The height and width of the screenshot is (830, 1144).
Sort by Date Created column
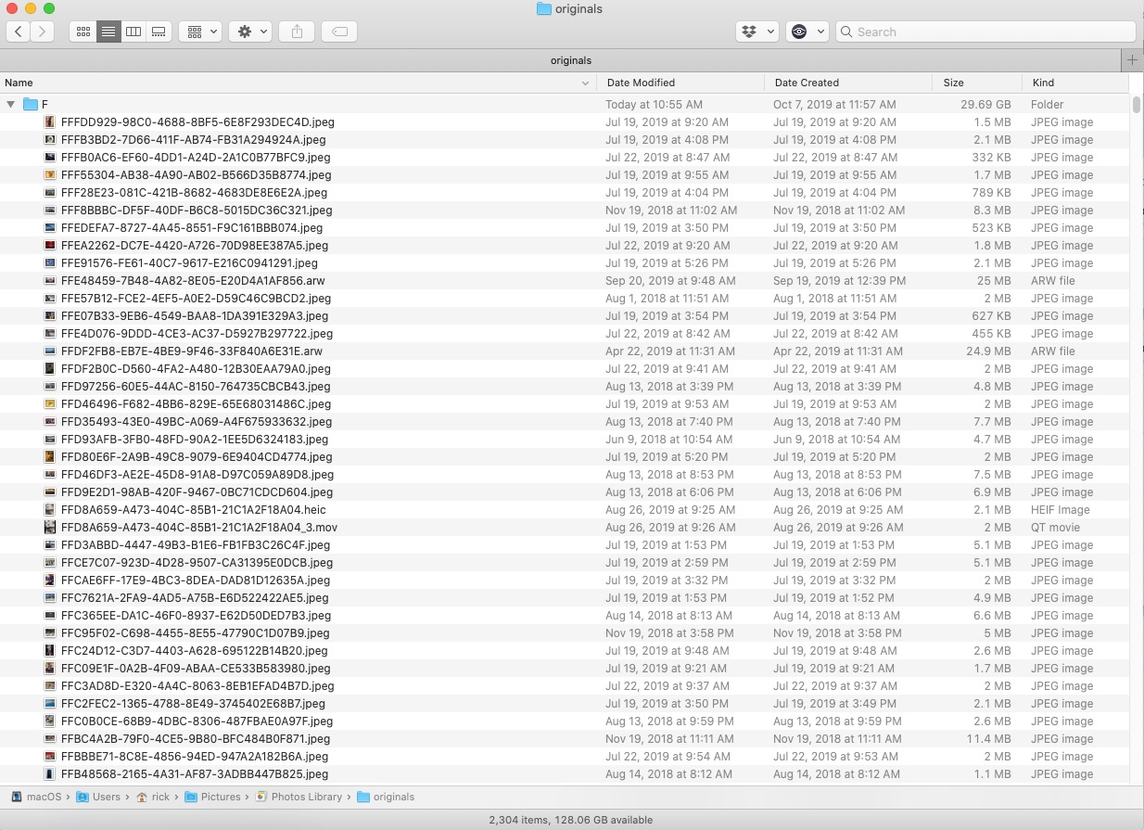tap(848, 83)
